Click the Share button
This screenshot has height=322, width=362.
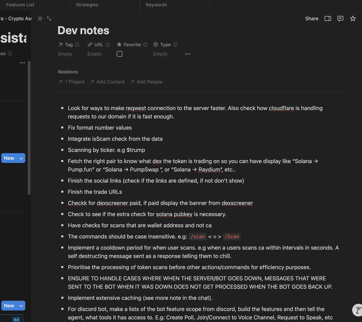(312, 18)
